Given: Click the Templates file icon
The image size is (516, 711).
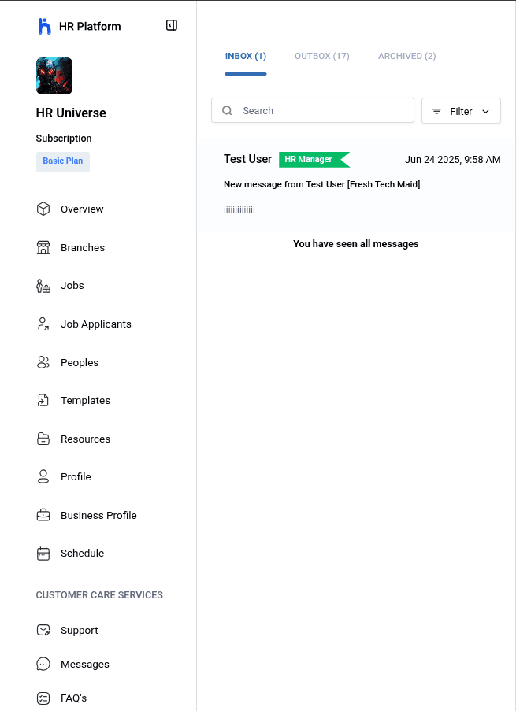Looking at the screenshot, I should tap(43, 400).
